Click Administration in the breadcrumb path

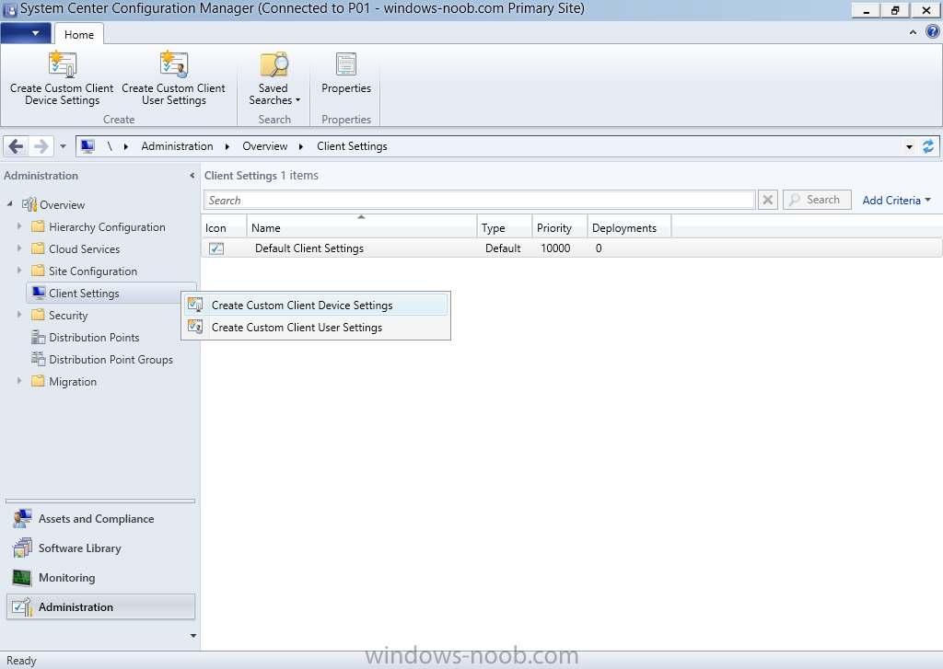click(177, 146)
